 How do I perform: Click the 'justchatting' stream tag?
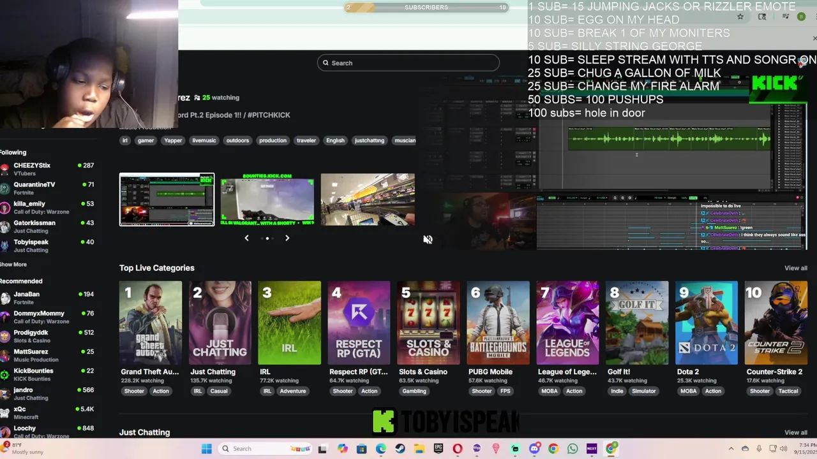point(370,140)
